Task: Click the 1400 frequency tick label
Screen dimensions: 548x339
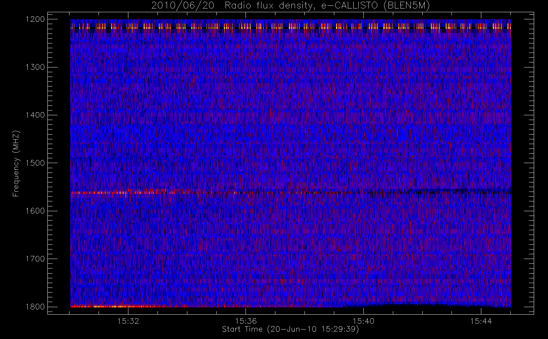Action: click(x=35, y=115)
